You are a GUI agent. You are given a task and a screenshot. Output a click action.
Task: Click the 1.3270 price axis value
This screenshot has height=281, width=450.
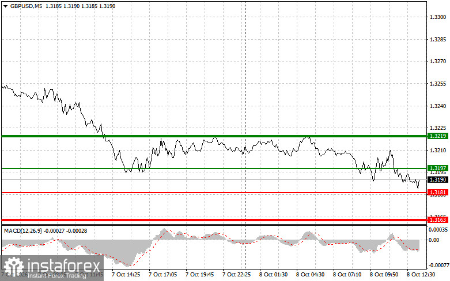[x=438, y=61]
